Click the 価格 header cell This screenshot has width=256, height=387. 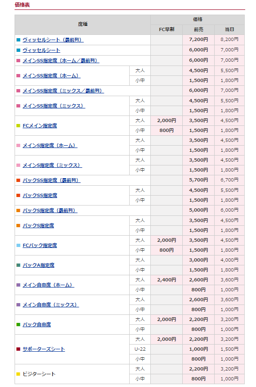point(197,19)
